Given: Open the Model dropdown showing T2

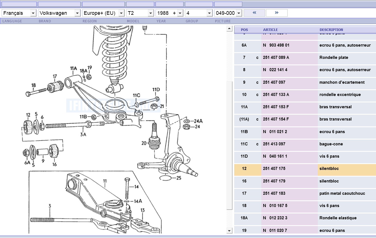Looking at the screenshot, I should tap(140, 13).
